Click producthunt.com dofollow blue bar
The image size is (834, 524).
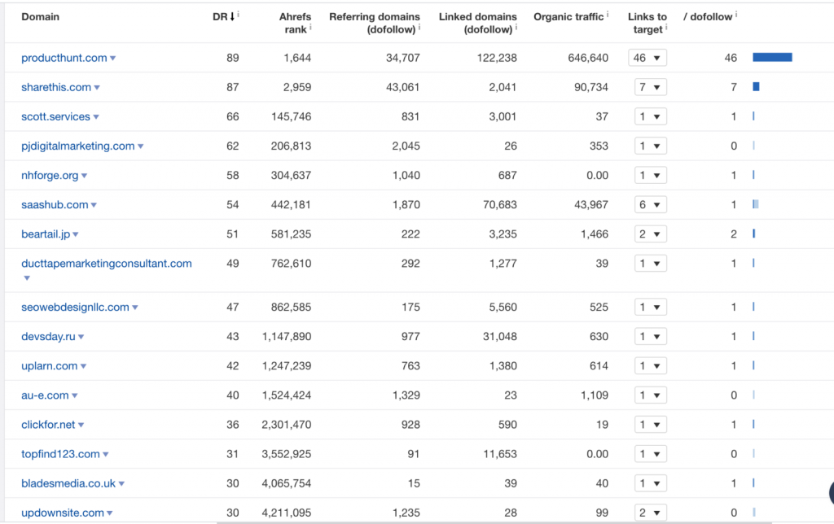click(772, 58)
